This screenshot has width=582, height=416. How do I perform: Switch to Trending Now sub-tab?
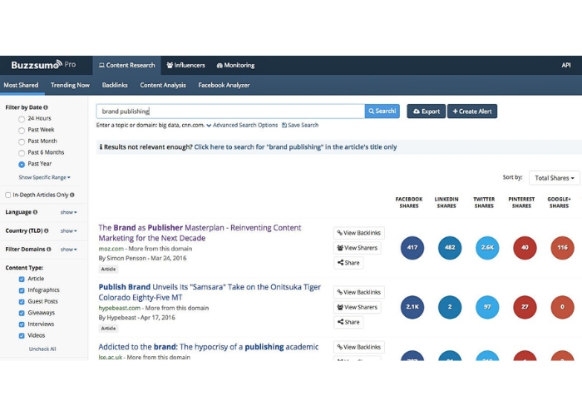(70, 85)
